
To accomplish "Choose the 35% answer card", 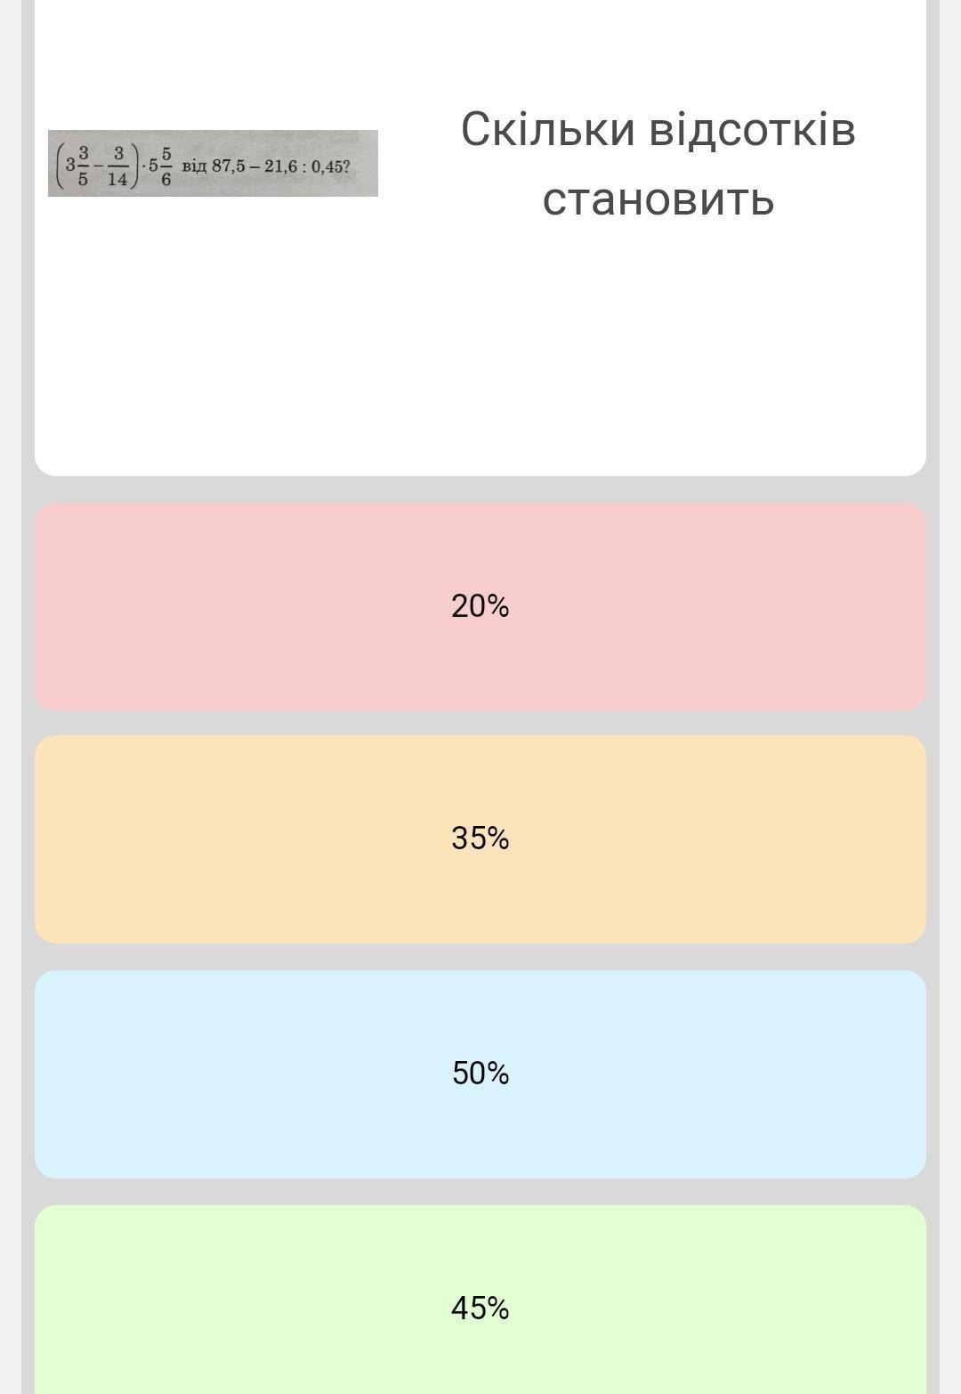I will click(480, 839).
